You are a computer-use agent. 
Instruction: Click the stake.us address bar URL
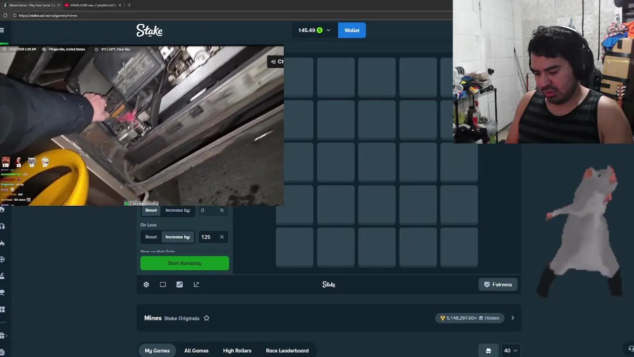[48, 15]
